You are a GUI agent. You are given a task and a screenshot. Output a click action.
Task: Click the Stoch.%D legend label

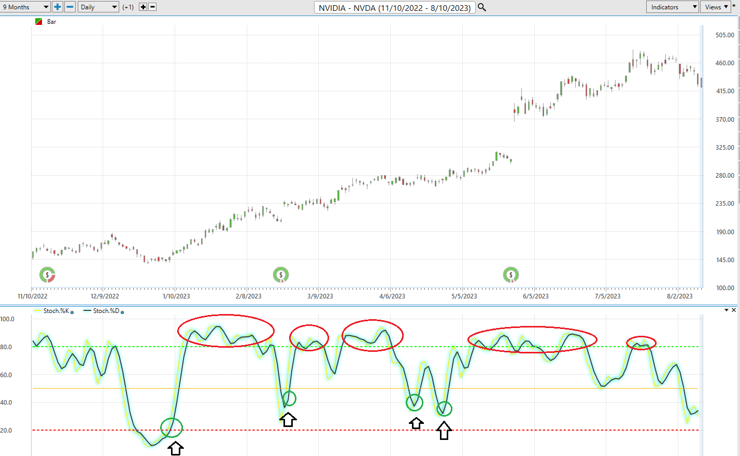[x=106, y=311]
